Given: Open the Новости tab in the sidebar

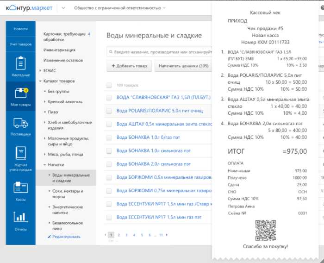Looking at the screenshot, I should (x=21, y=29).
